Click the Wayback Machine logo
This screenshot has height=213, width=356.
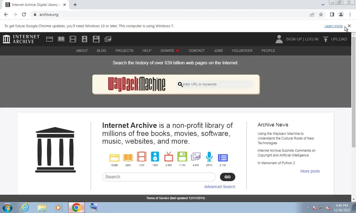coord(137,84)
